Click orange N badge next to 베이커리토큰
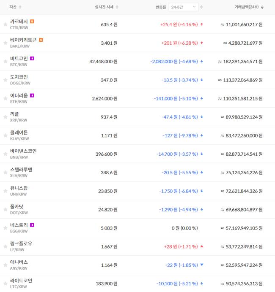 41,40
